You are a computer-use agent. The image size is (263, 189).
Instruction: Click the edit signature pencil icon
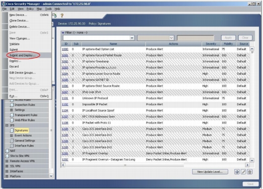pyautogui.click(x=243, y=172)
